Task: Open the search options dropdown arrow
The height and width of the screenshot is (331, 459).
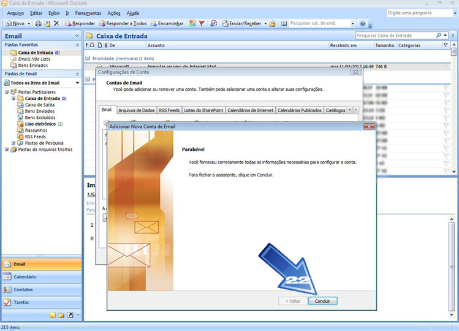Action: tap(446, 36)
